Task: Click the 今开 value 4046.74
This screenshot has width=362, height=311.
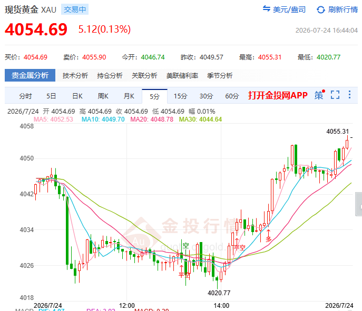Action: click(153, 57)
